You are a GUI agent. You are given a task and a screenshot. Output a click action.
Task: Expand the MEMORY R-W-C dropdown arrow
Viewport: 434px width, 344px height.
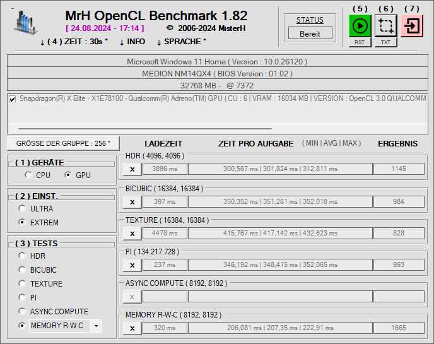pos(96,326)
